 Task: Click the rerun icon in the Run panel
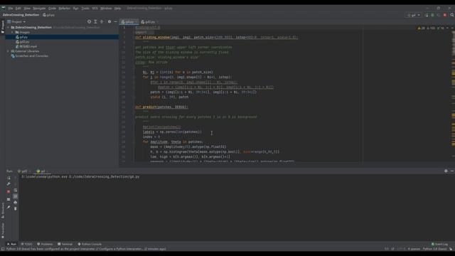pos(9,178)
